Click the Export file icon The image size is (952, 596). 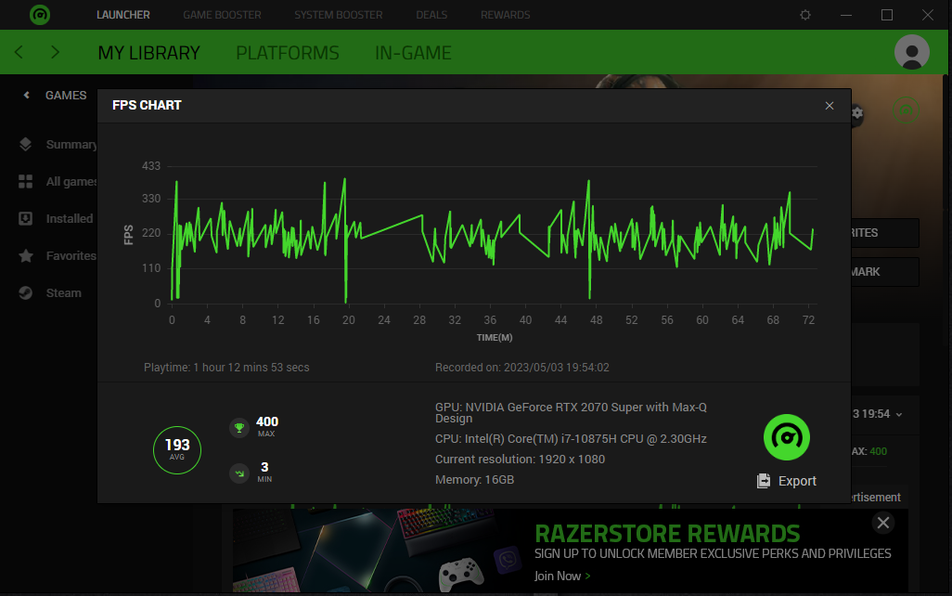pos(764,481)
